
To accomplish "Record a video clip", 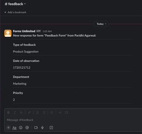I will (x=36, y=128).
